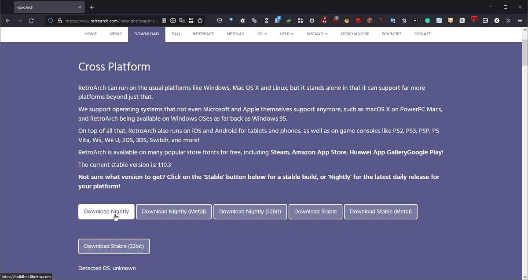528x280 pixels.
Task: Open Reader View from the toolbar
Action: [164, 20]
